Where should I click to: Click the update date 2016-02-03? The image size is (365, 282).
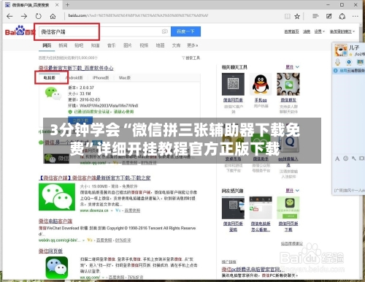(x=90, y=99)
